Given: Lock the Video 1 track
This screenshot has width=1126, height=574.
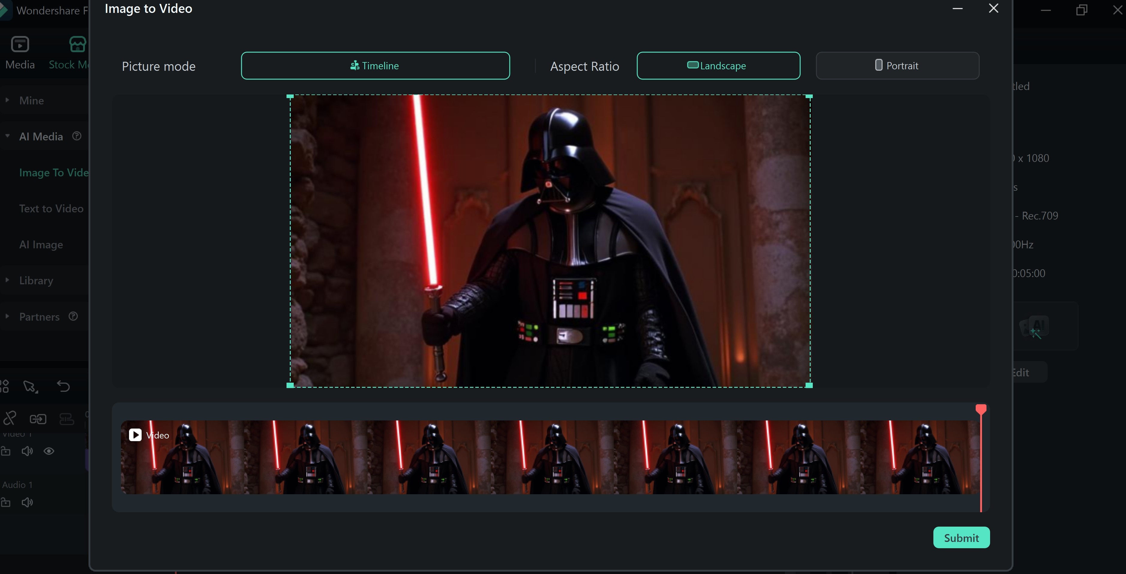Looking at the screenshot, I should (x=5, y=451).
